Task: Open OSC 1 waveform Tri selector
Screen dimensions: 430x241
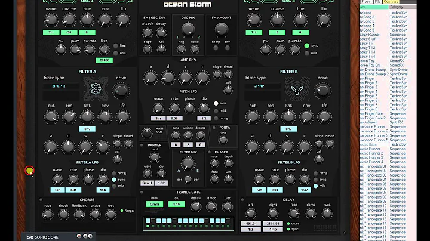Action: click(x=51, y=32)
